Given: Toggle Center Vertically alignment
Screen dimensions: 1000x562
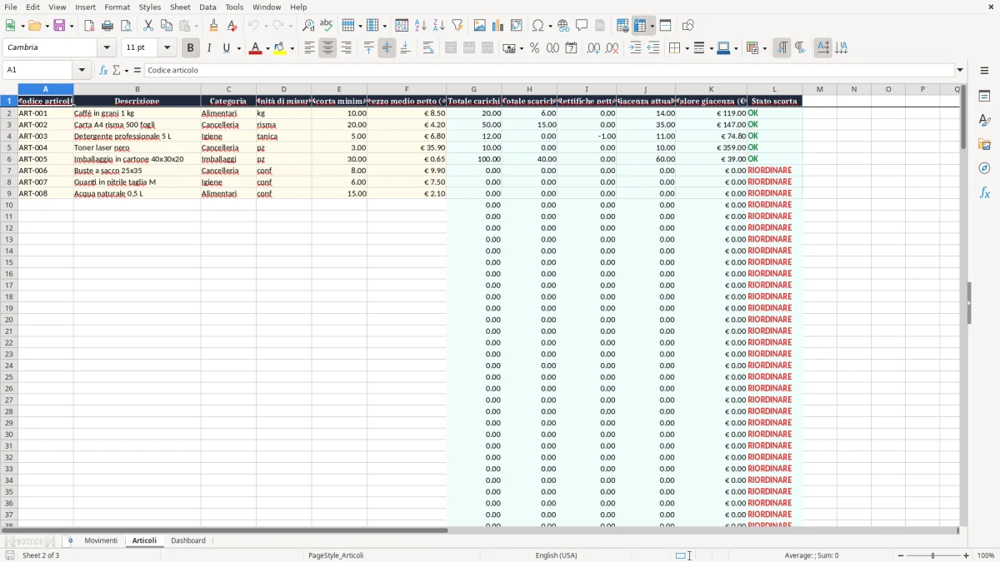Looking at the screenshot, I should coord(387,48).
